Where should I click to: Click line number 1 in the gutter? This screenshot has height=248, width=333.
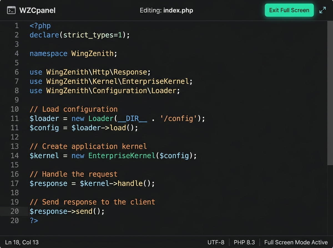click(17, 26)
